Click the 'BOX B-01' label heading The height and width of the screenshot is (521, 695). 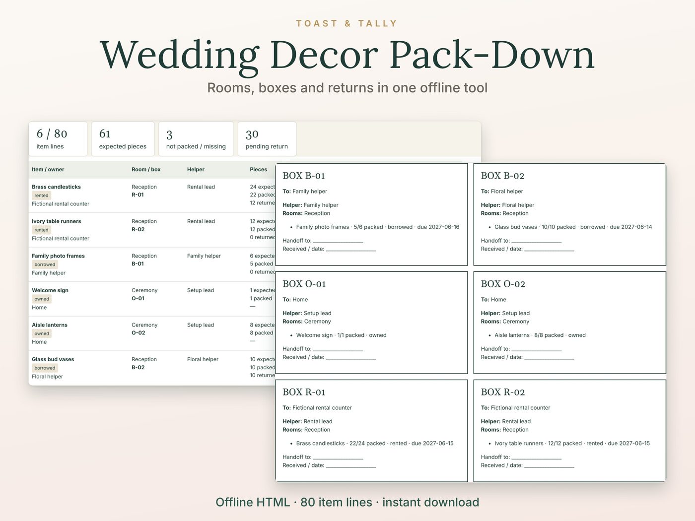tap(304, 176)
